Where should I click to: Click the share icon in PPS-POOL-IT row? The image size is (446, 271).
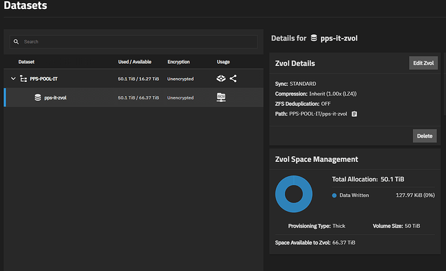point(233,79)
